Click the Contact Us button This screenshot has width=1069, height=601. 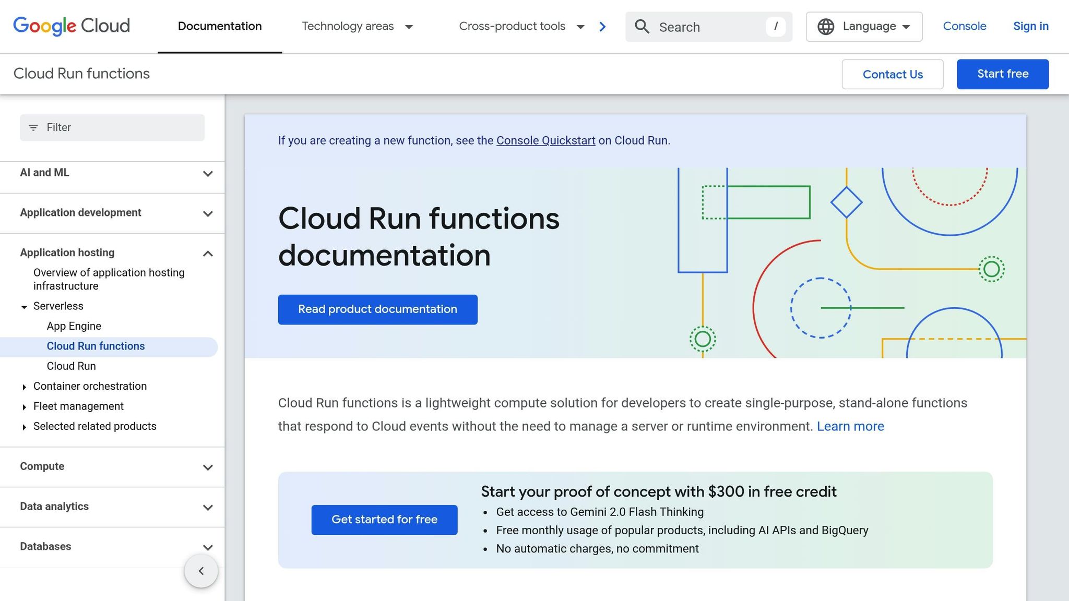pyautogui.click(x=893, y=74)
